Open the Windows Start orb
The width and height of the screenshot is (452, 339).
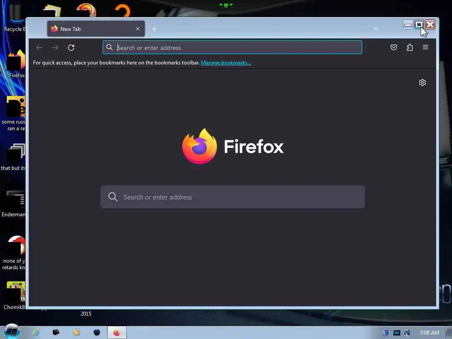point(11,331)
